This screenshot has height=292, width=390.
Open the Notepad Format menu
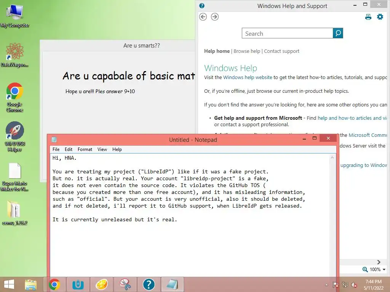pyautogui.click(x=85, y=149)
